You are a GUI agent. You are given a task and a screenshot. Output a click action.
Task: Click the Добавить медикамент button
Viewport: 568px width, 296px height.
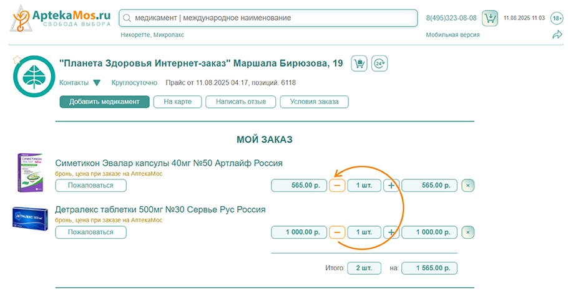104,102
